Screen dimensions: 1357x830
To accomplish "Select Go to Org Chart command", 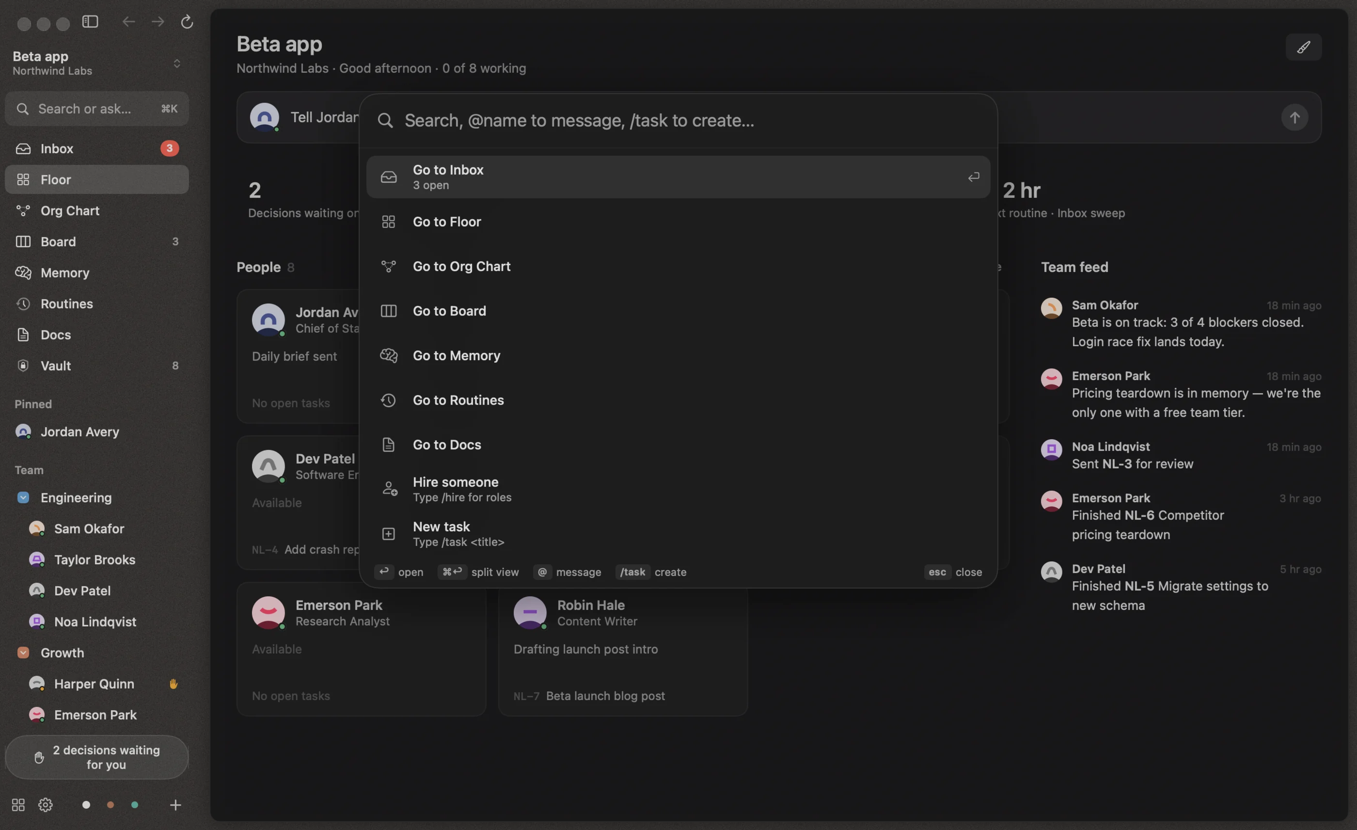I will 678,266.
